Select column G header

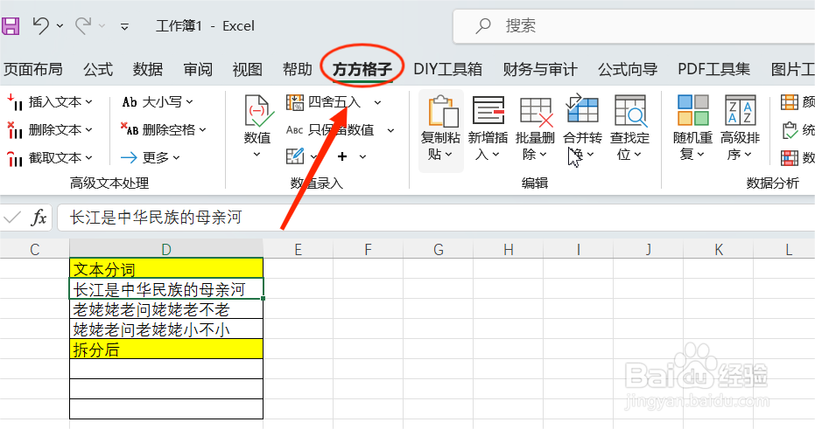pyautogui.click(x=439, y=250)
